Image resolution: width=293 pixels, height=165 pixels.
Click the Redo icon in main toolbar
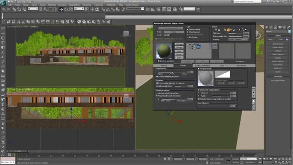(x=9, y=9)
